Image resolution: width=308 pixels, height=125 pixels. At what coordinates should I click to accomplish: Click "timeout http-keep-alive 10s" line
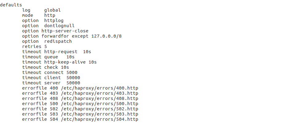click(x=59, y=62)
